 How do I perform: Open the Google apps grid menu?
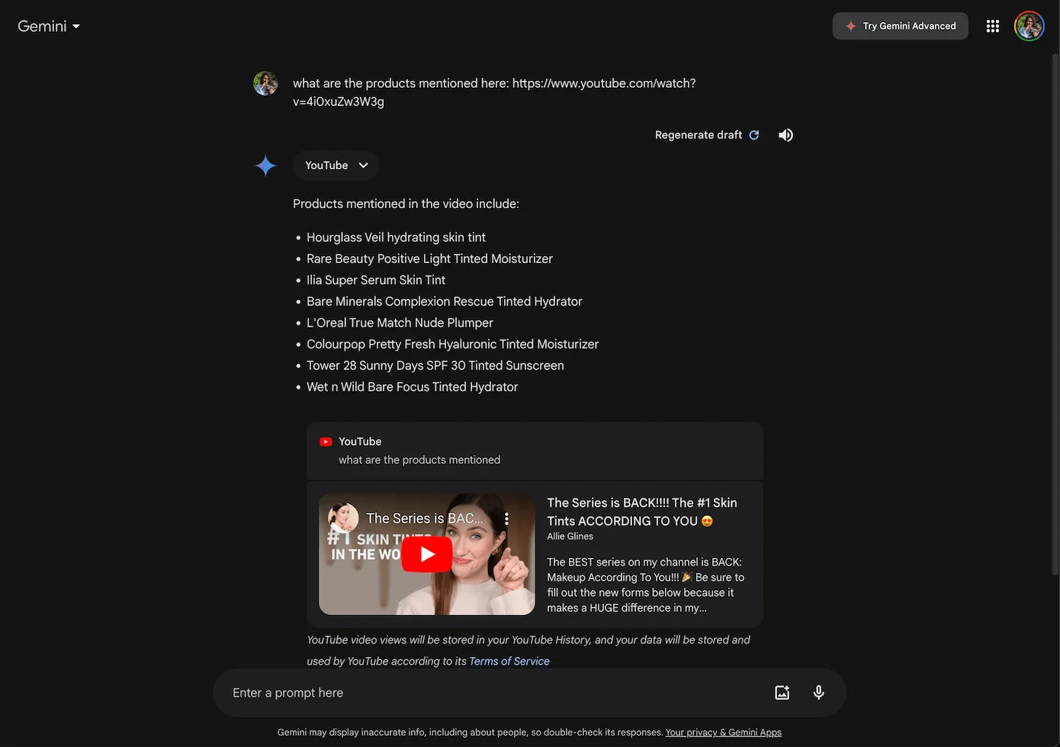[x=992, y=25]
